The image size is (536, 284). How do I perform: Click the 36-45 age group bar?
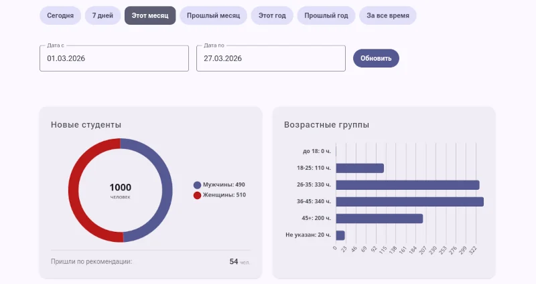pyautogui.click(x=409, y=202)
